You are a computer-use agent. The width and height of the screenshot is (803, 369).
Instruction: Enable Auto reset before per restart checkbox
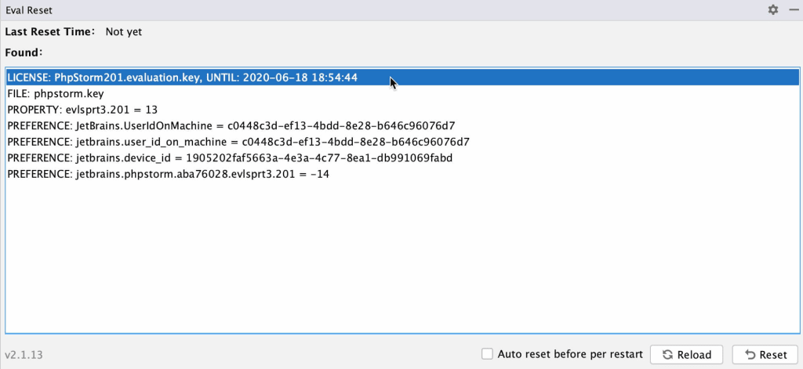[487, 354]
